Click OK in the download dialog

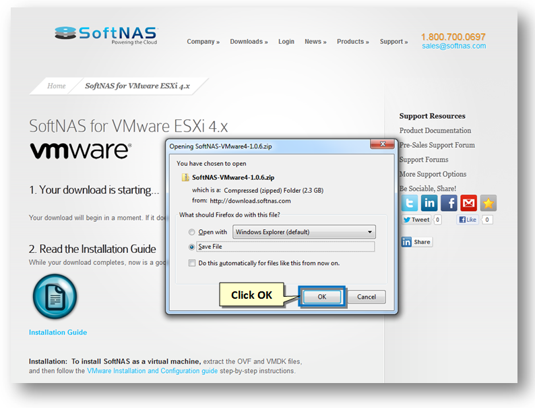click(322, 297)
